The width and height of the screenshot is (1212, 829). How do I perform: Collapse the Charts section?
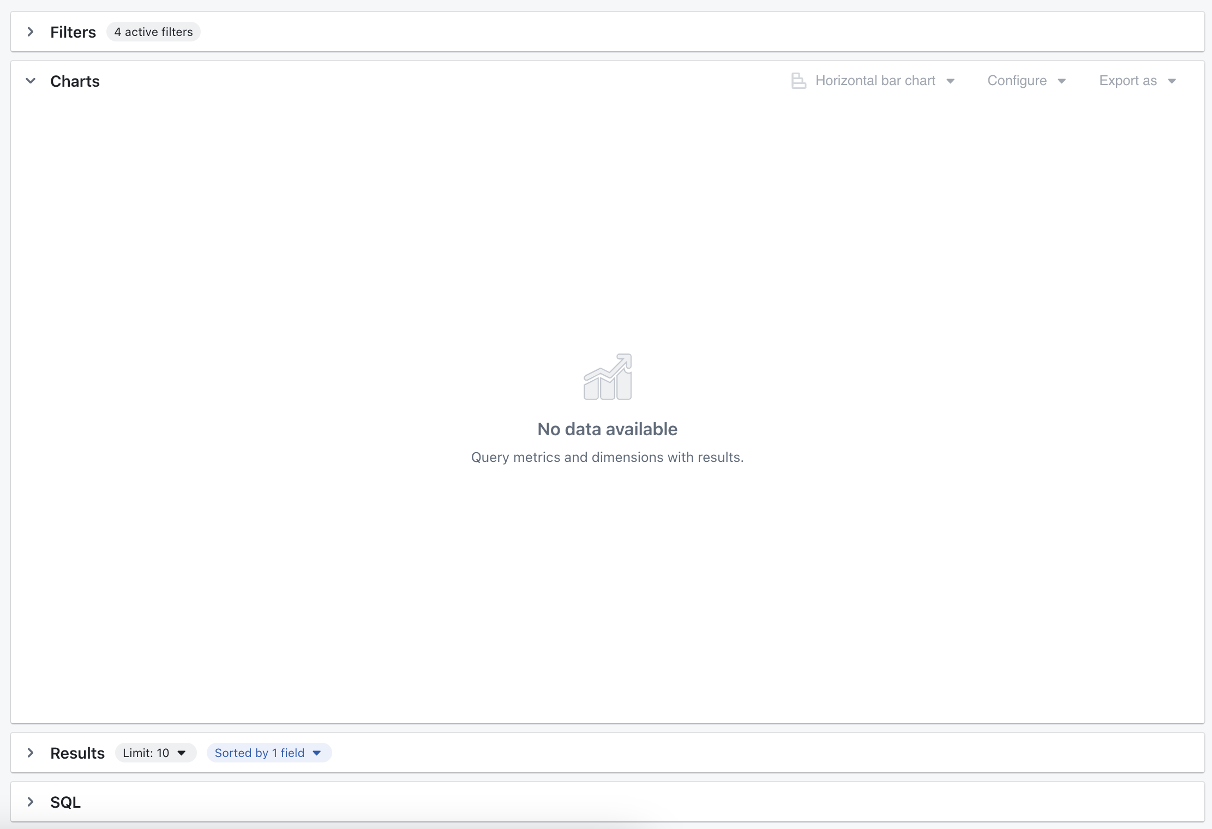pyautogui.click(x=31, y=80)
